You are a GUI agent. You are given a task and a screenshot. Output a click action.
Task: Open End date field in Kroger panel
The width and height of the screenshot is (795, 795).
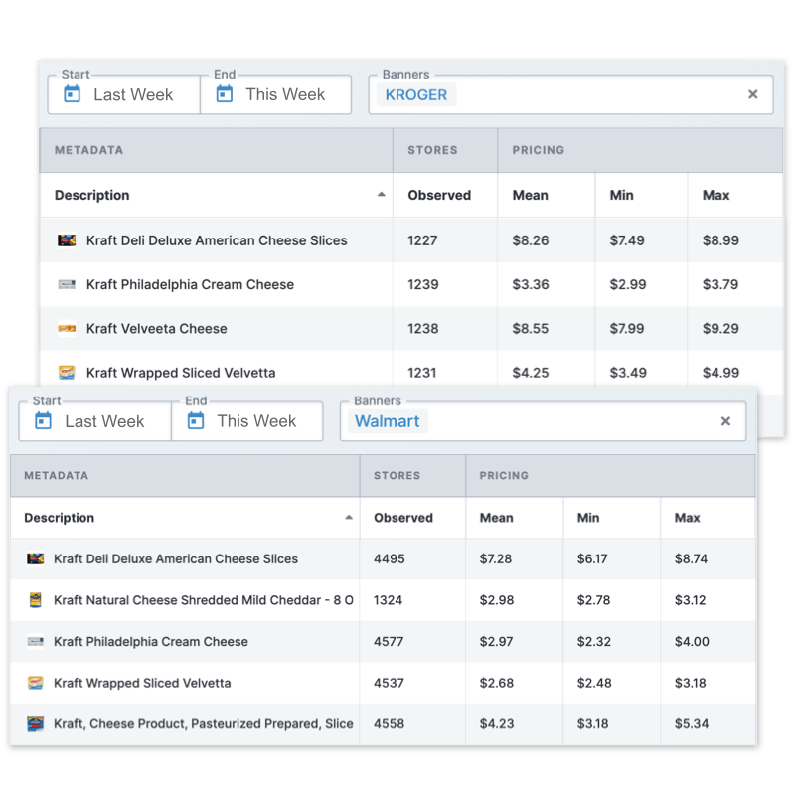point(276,94)
